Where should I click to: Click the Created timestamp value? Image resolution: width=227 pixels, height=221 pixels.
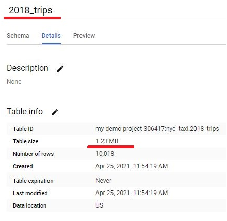tap(132, 166)
